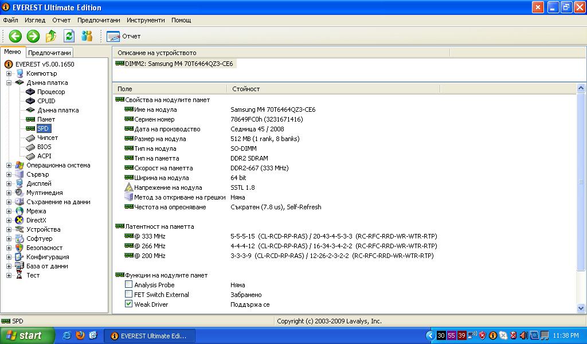
Task: Toggle the Analysis Probe checkbox
Action: pos(129,285)
